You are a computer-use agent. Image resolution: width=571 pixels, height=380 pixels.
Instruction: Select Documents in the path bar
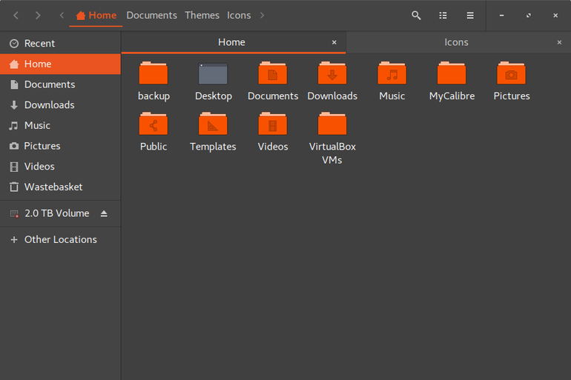pos(151,16)
